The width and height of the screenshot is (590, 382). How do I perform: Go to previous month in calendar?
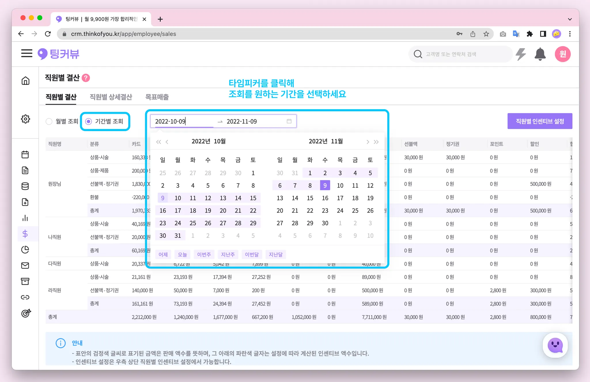(167, 142)
